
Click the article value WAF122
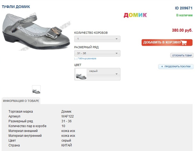(x=68, y=116)
